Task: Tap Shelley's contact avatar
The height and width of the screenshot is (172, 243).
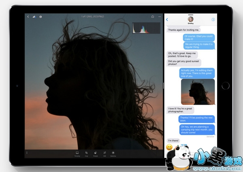Action: (x=191, y=19)
